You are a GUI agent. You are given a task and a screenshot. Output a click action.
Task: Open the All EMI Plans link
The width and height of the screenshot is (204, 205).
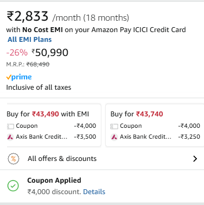point(29,40)
